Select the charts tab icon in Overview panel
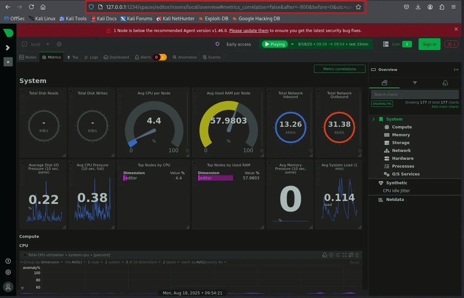464x298 pixels. (385, 83)
